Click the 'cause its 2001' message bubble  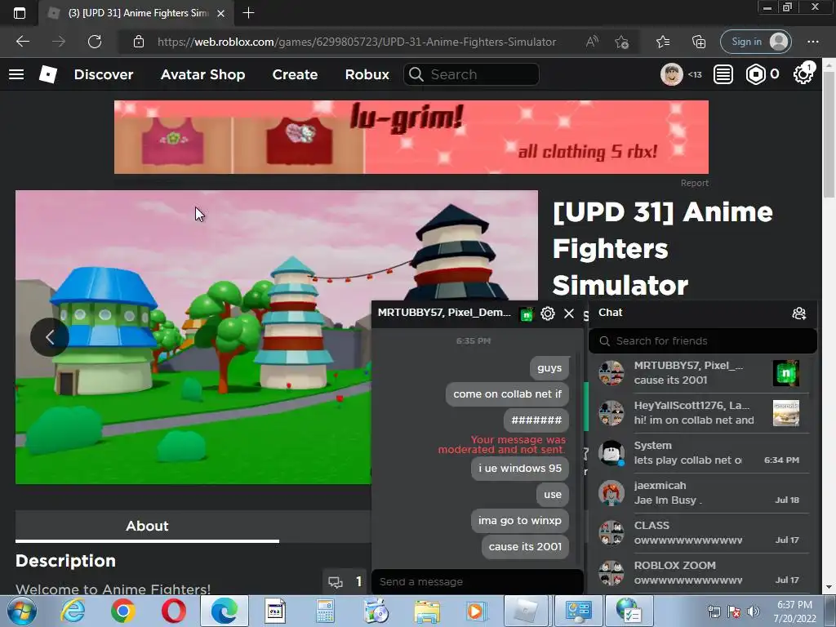[x=525, y=546]
